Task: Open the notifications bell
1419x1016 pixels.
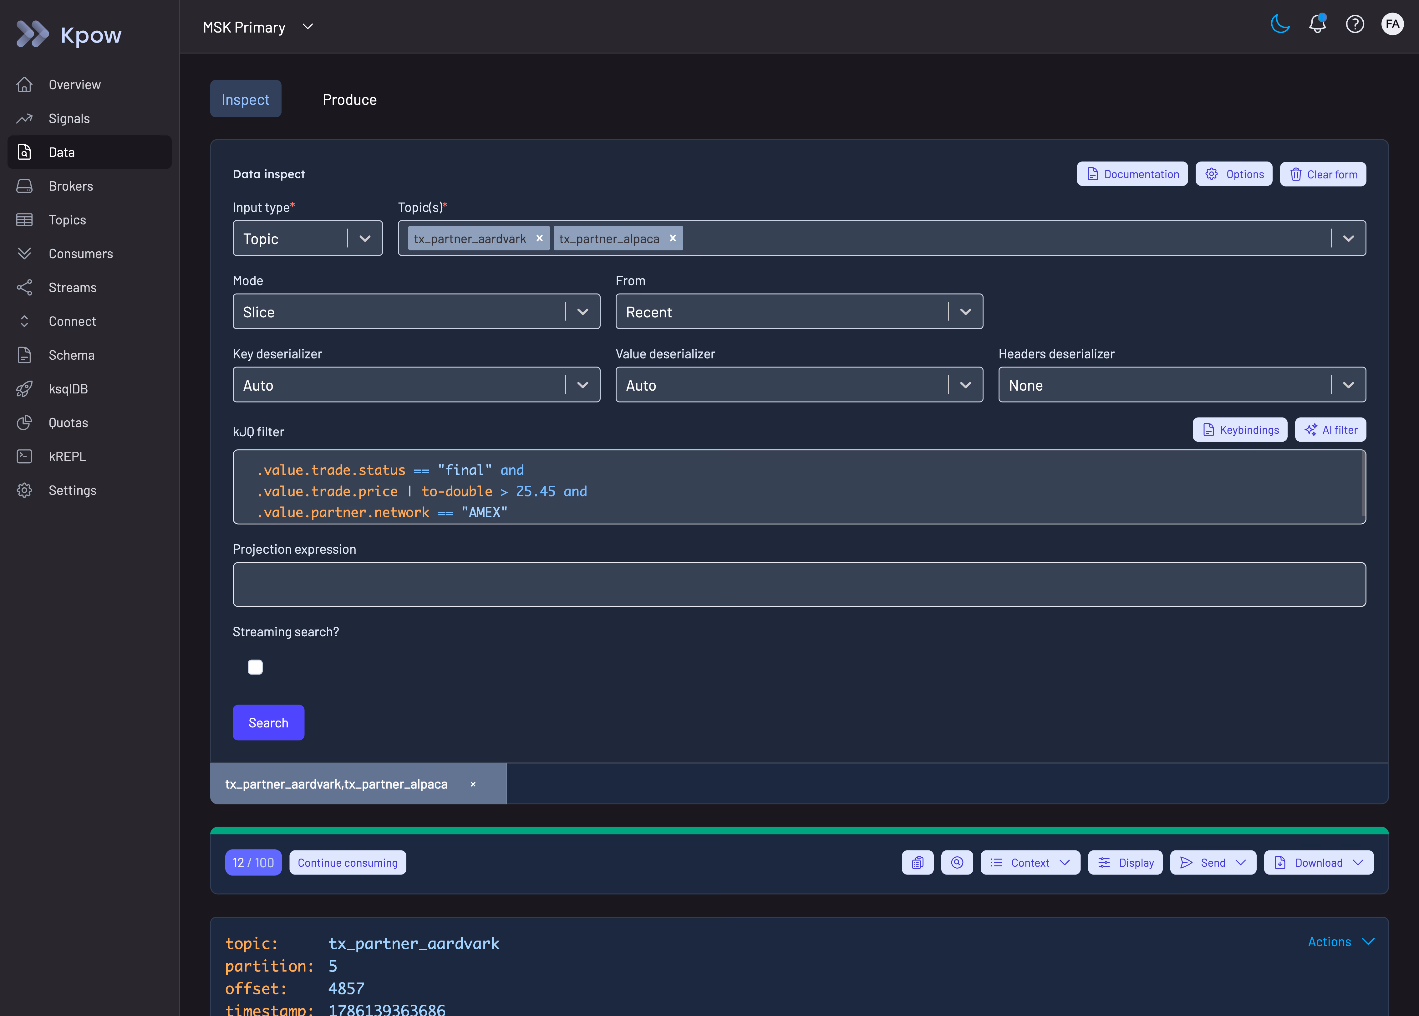Action: click(x=1318, y=24)
